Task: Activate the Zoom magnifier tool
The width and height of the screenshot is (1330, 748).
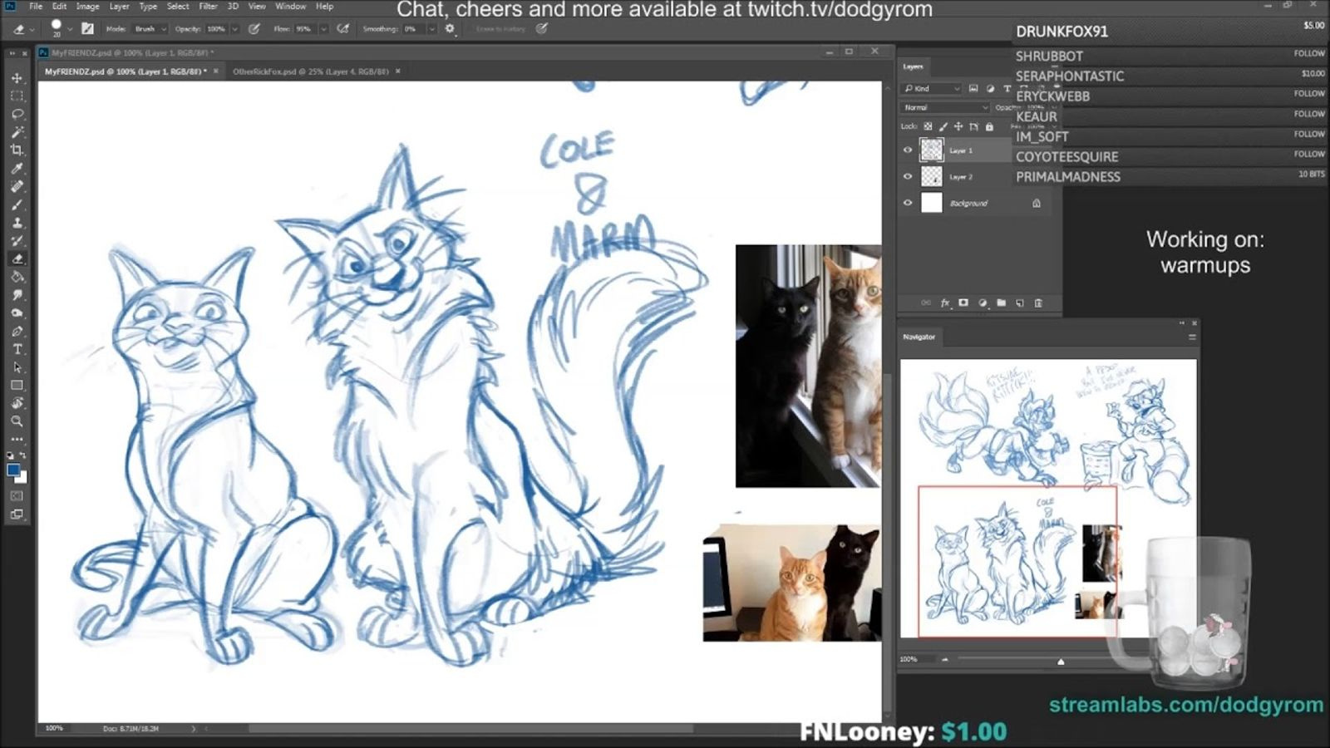Action: pyautogui.click(x=17, y=421)
